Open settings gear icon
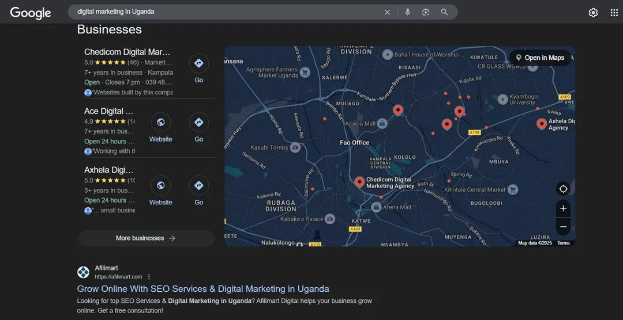 coord(593,13)
